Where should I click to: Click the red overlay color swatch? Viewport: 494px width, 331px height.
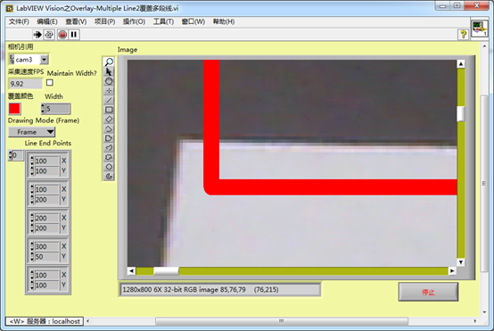pos(14,109)
